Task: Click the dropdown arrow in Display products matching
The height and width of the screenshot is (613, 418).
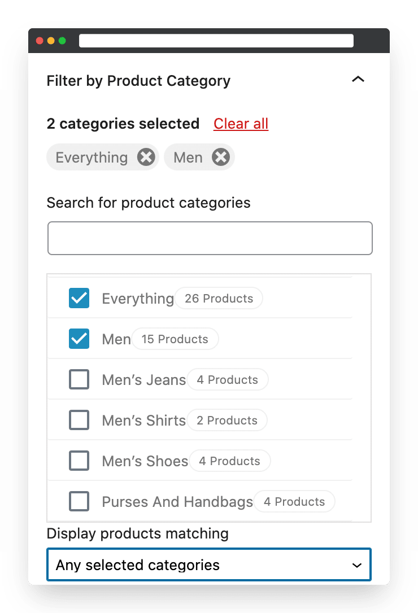Action: [x=356, y=566]
